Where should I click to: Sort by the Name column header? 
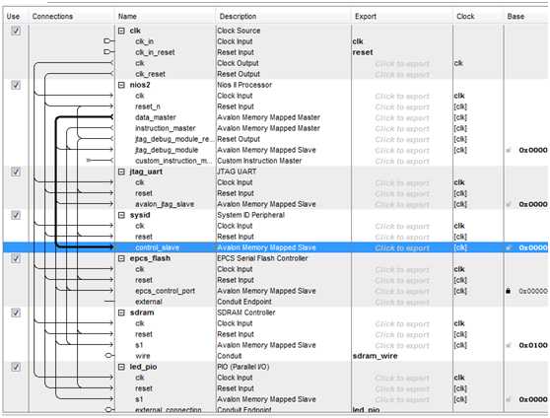(127, 16)
